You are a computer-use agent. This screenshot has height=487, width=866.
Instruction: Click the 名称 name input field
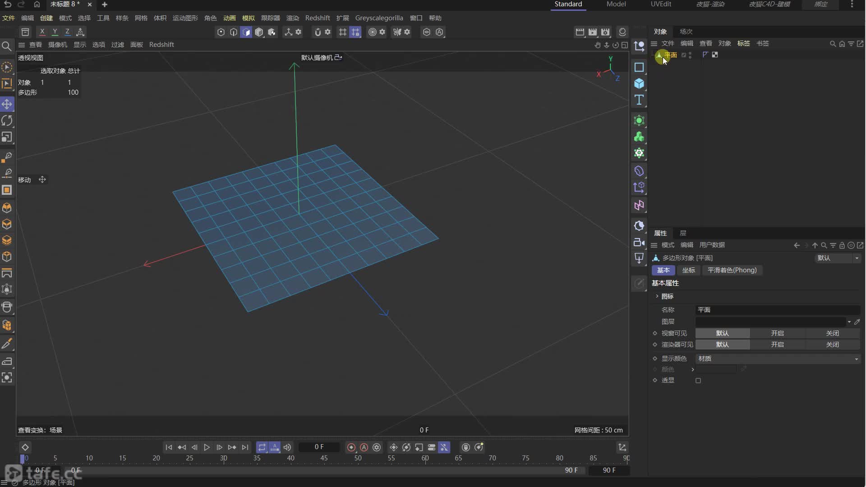[778, 310]
